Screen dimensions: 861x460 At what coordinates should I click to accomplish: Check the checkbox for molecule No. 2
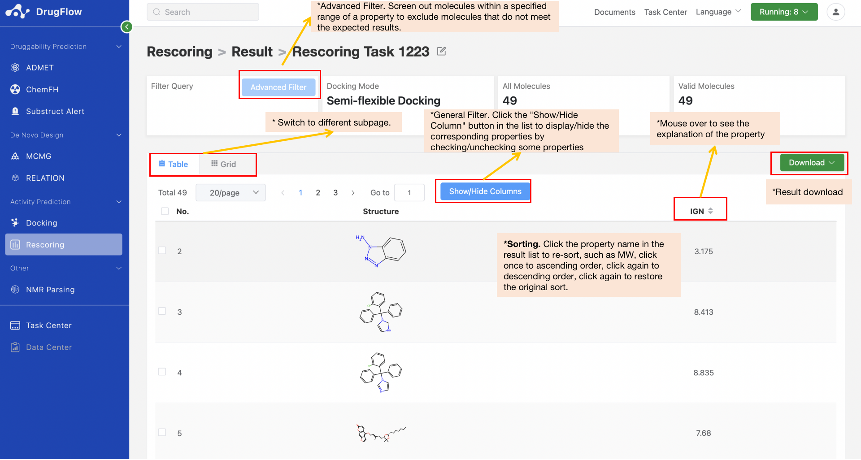162,250
